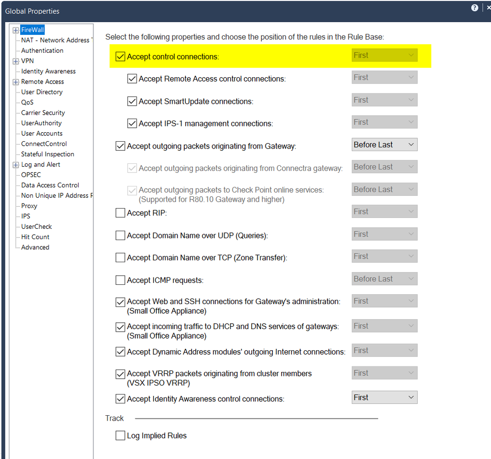
Task: Expand the FireWall tree node
Action: [16, 30]
